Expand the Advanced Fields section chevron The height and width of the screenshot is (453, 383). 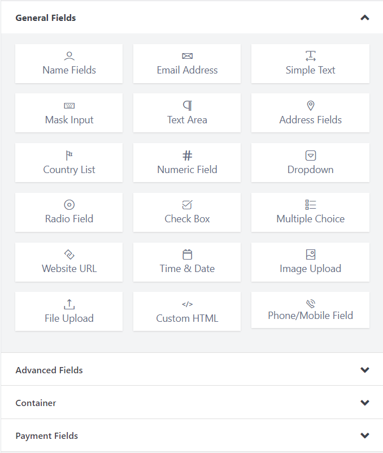[x=364, y=370]
